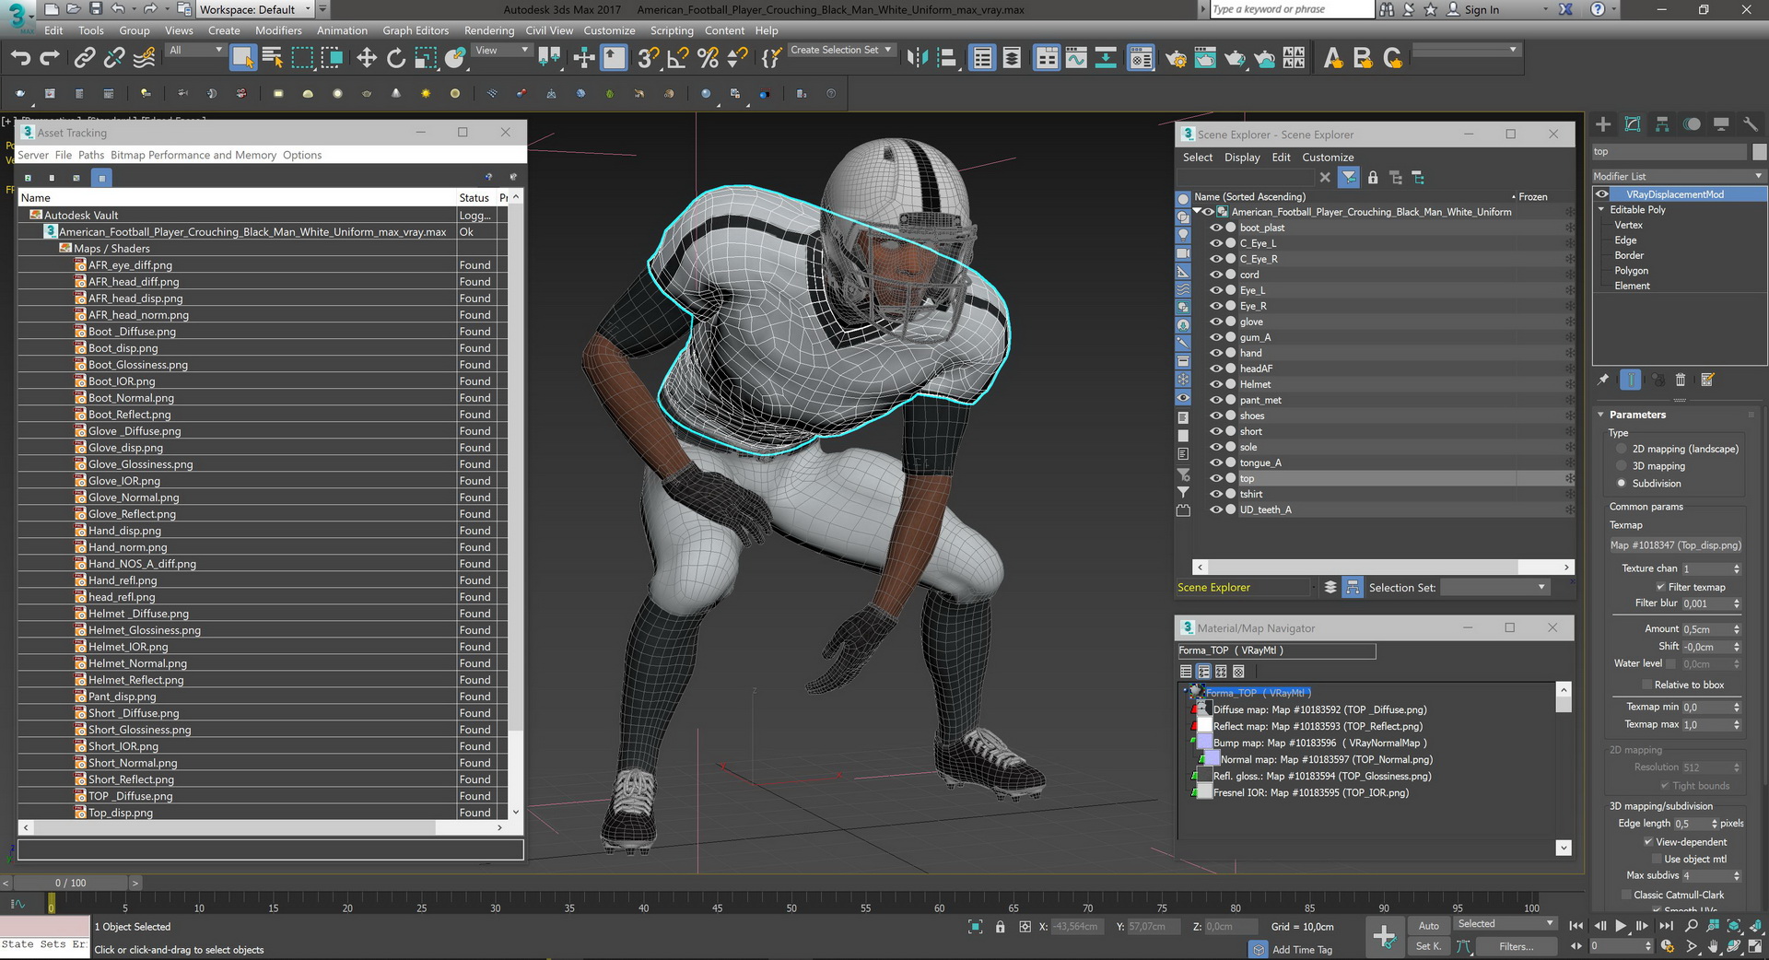
Task: Click Add Time Tag
Action: 1301,950
